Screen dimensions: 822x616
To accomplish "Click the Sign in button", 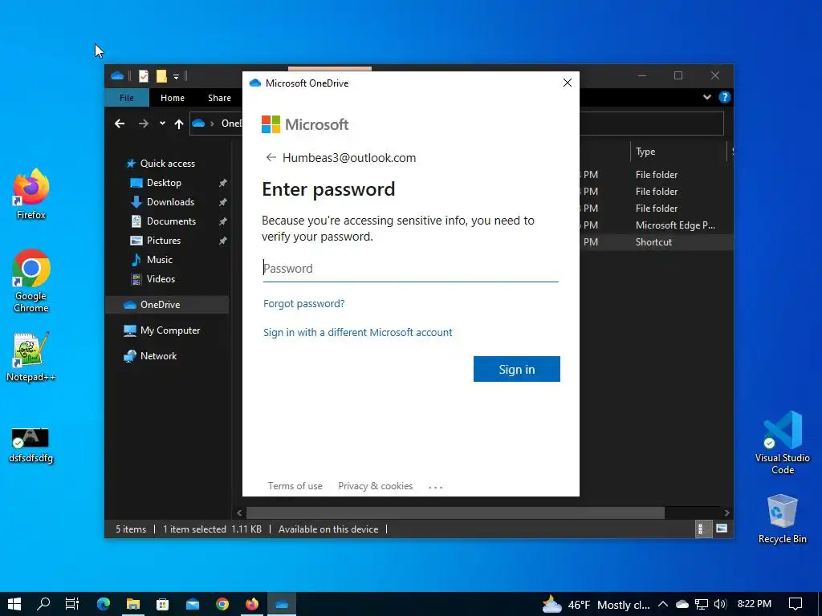I will pos(516,369).
